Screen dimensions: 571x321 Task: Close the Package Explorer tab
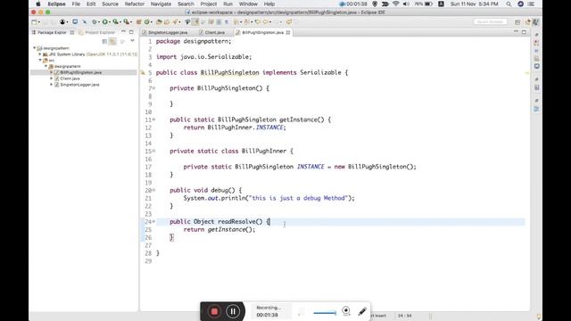[71, 32]
